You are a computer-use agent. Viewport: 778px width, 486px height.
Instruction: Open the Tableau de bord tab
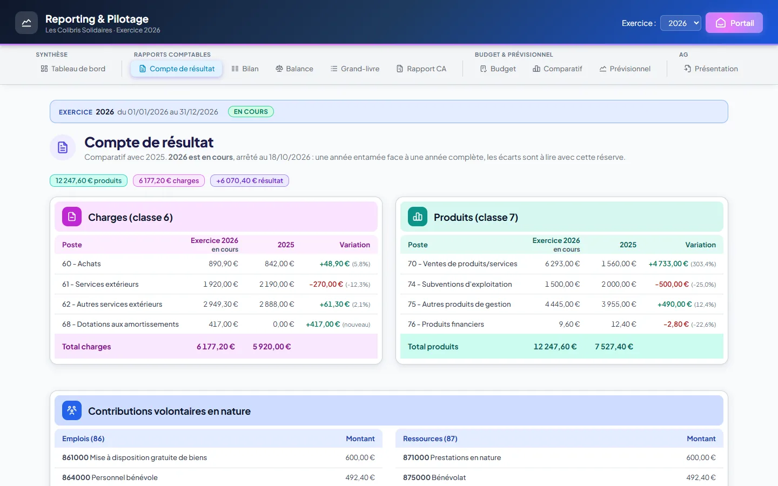(x=73, y=69)
